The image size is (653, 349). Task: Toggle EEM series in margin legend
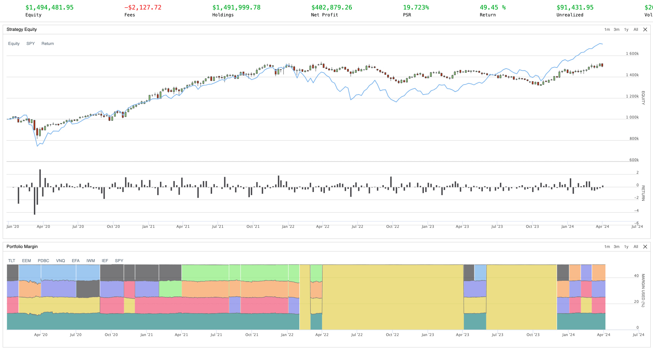pyautogui.click(x=27, y=261)
